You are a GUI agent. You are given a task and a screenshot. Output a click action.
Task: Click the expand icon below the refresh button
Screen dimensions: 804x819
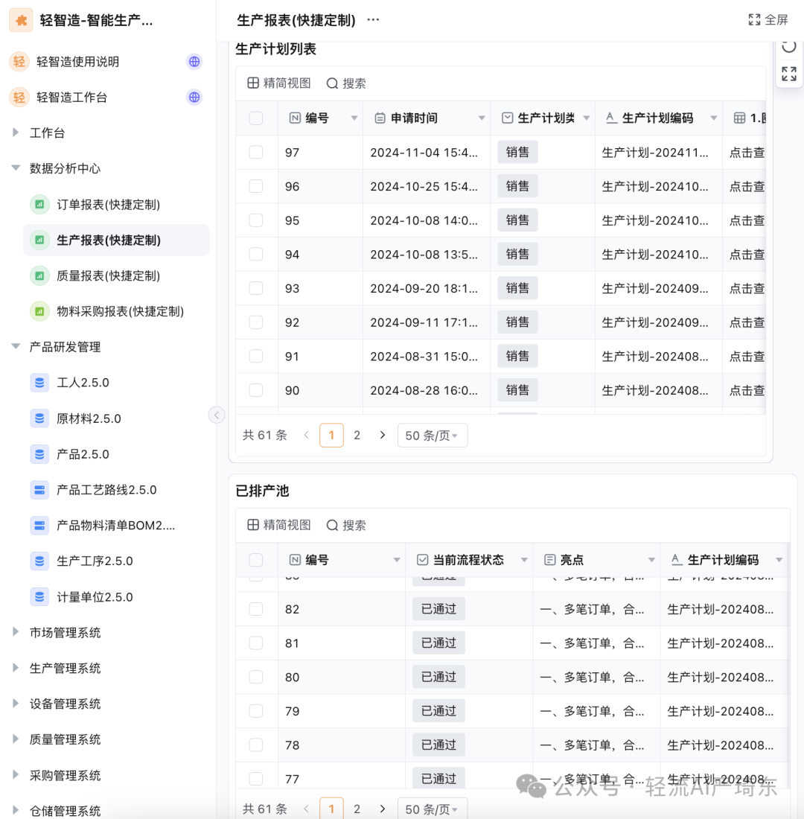(788, 74)
